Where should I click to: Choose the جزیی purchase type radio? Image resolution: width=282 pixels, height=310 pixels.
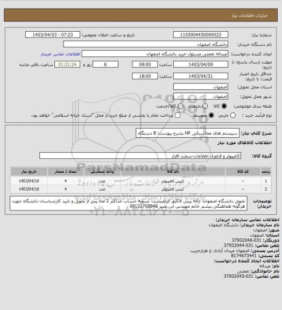233,115
